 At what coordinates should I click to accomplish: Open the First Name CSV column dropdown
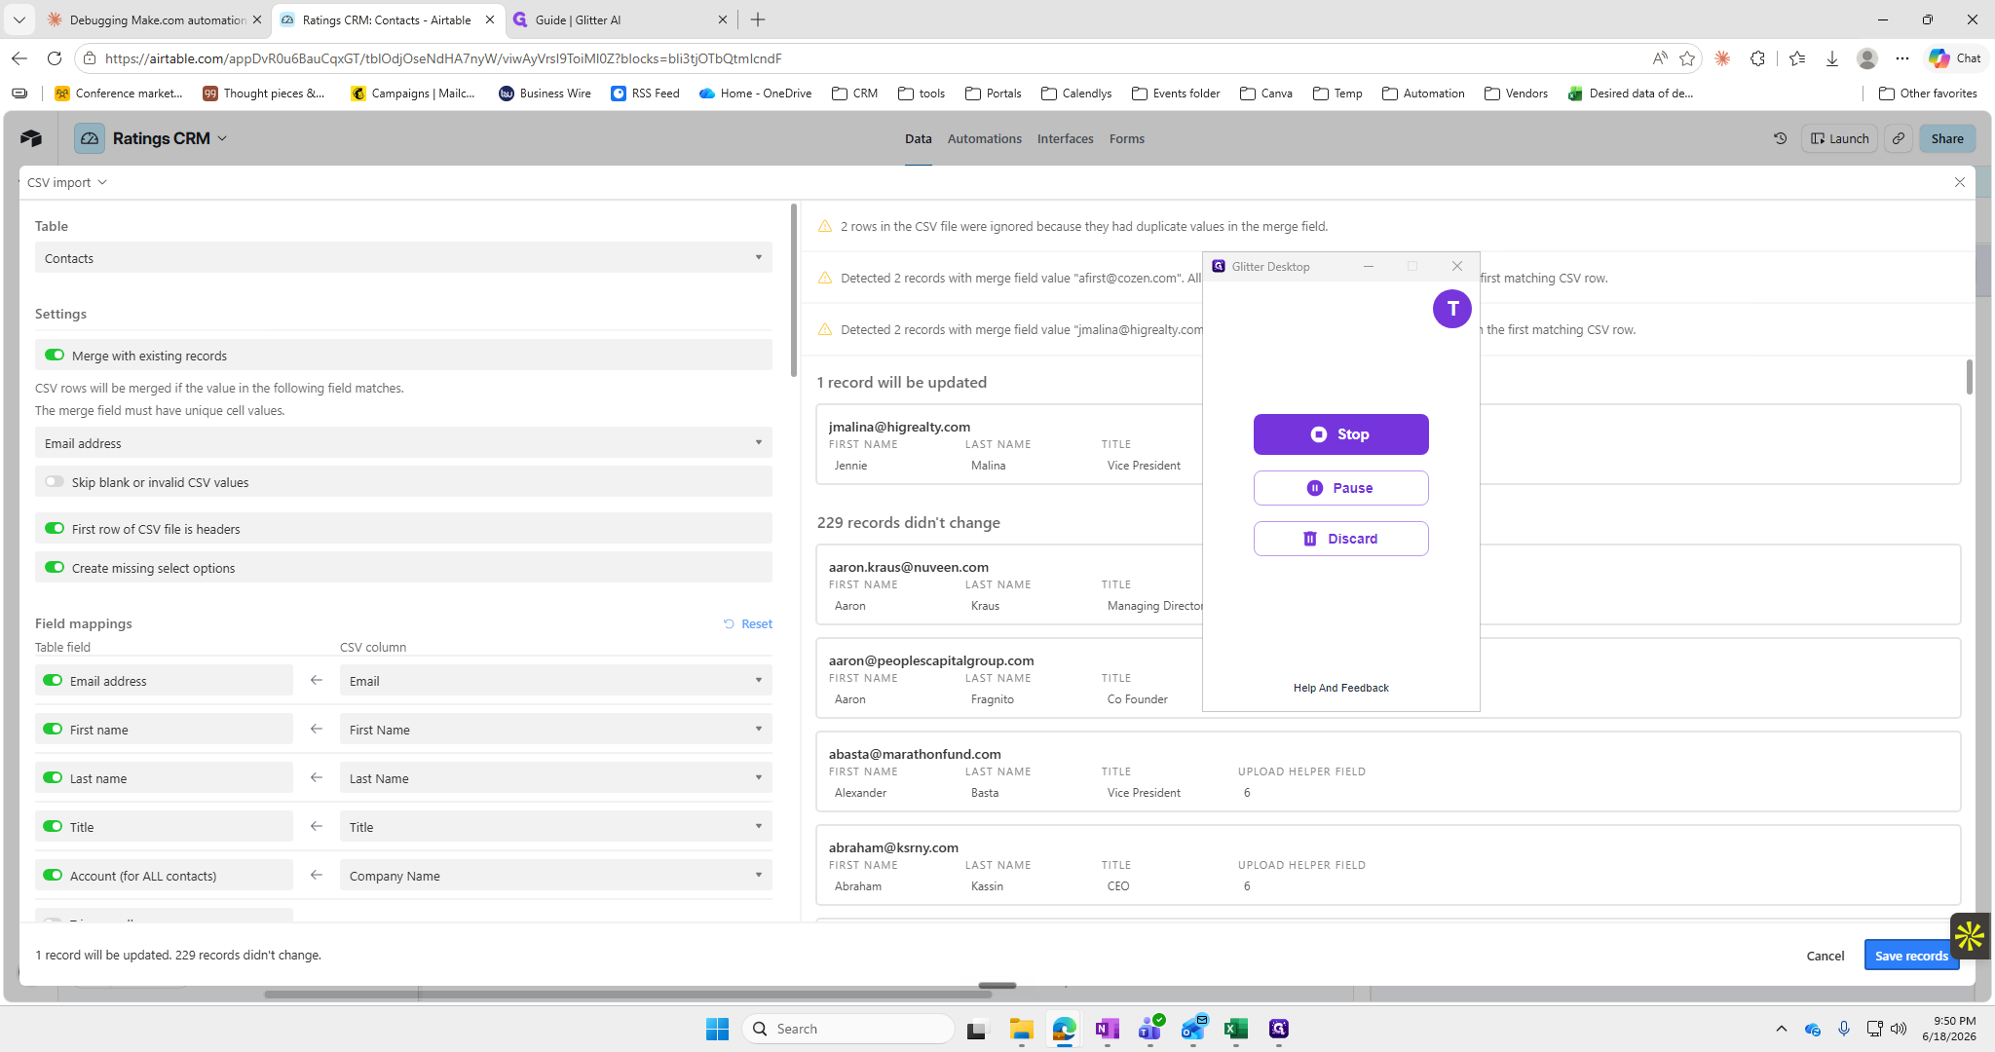click(555, 730)
